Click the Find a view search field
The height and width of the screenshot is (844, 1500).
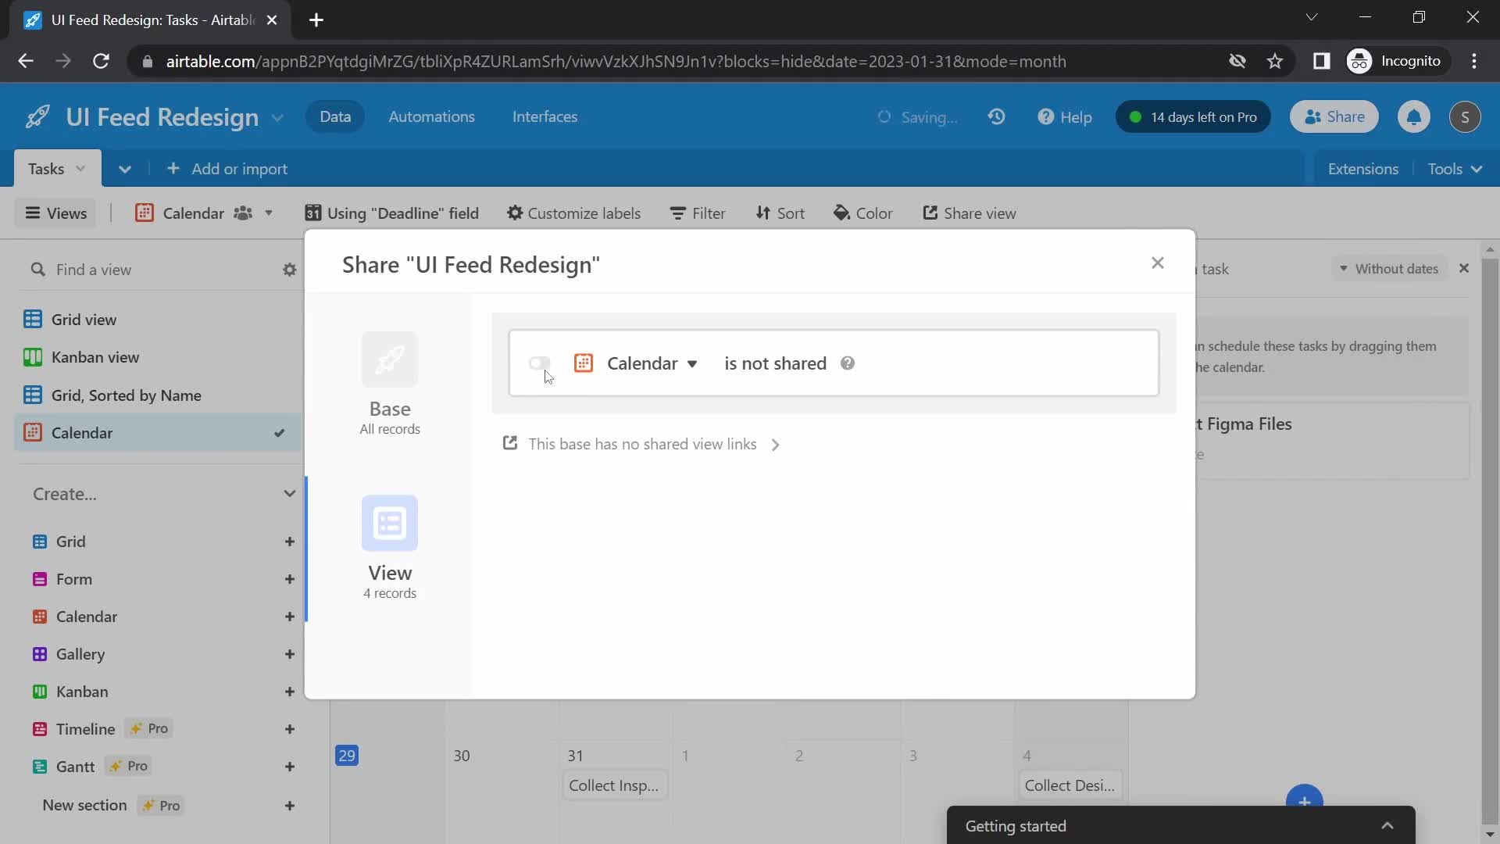[x=156, y=268]
